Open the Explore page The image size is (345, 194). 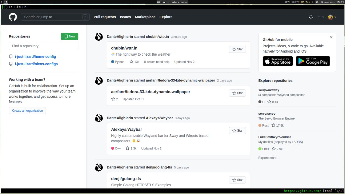click(x=166, y=17)
